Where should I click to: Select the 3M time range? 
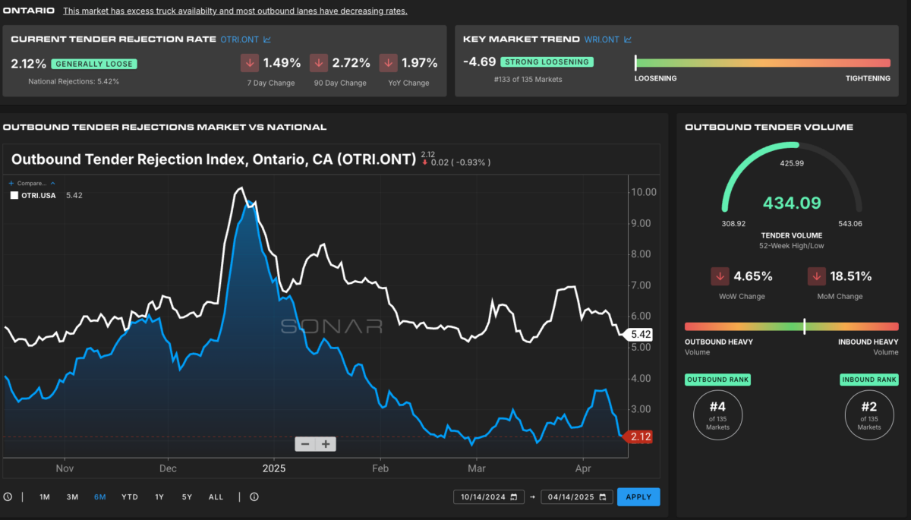pos(72,497)
